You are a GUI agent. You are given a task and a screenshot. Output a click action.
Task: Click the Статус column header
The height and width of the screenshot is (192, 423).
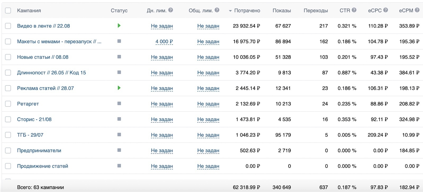tap(119, 11)
